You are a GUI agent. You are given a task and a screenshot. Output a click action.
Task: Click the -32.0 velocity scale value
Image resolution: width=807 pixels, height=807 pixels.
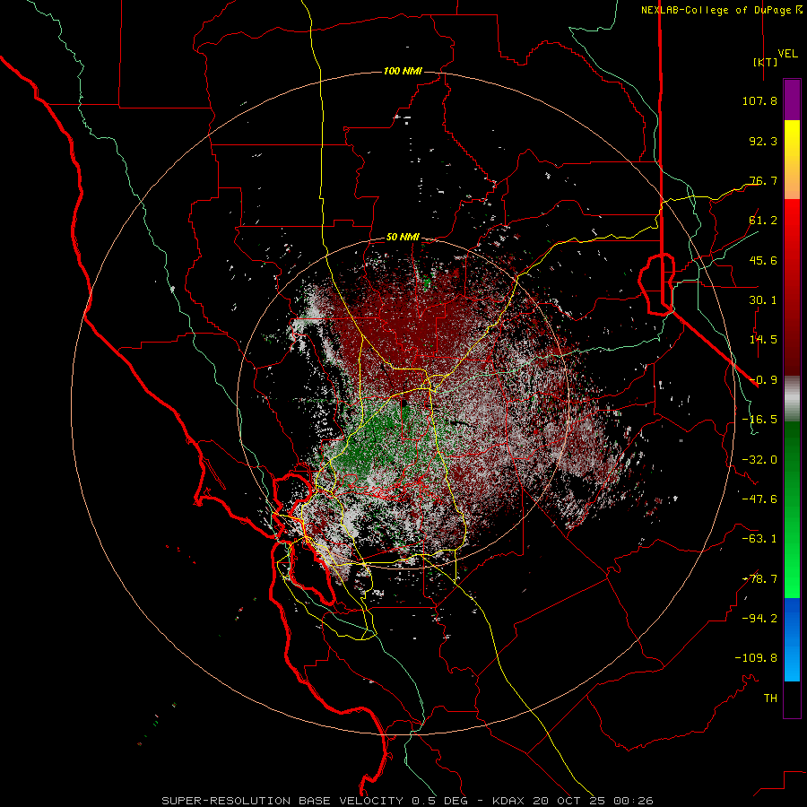tap(759, 460)
